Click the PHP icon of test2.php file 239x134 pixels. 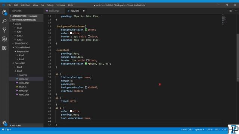click(x=17, y=95)
